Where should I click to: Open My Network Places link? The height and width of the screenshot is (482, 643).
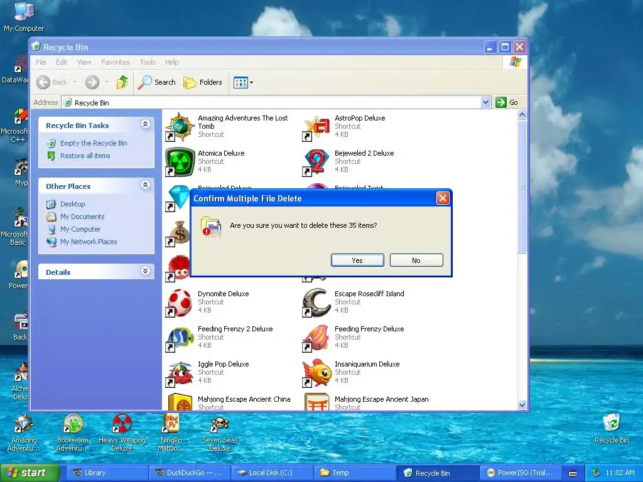pyautogui.click(x=88, y=242)
